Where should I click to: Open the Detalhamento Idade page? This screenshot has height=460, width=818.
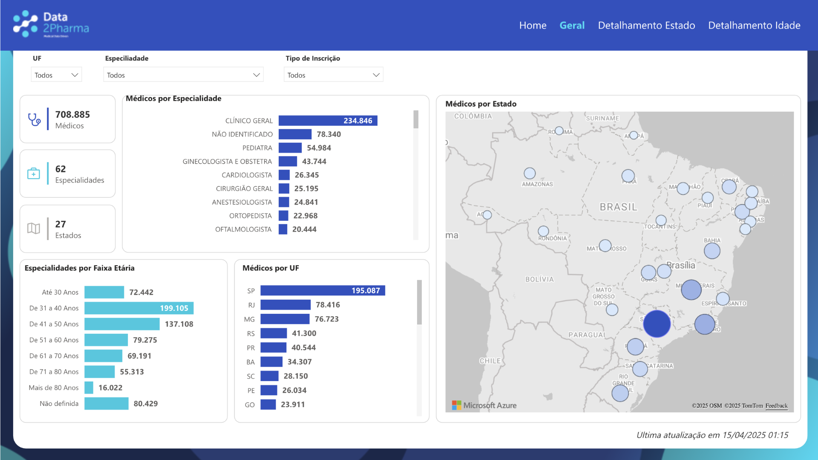pyautogui.click(x=754, y=25)
